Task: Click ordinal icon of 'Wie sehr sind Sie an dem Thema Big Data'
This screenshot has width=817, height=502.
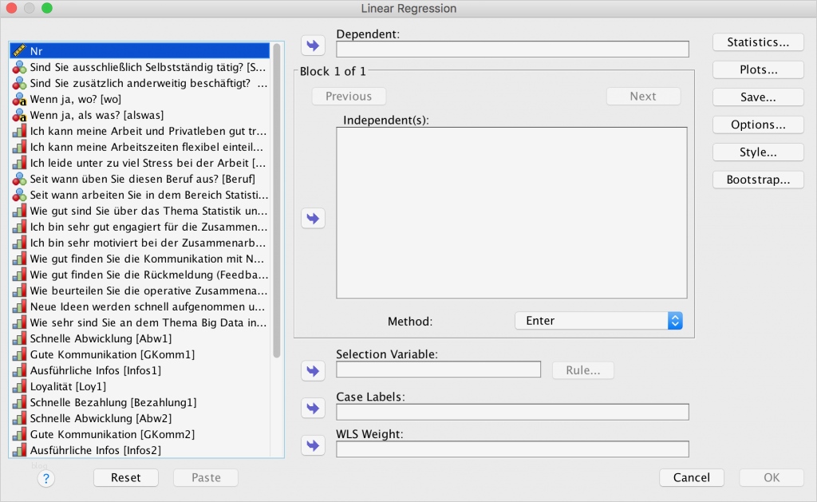Action: [19, 322]
